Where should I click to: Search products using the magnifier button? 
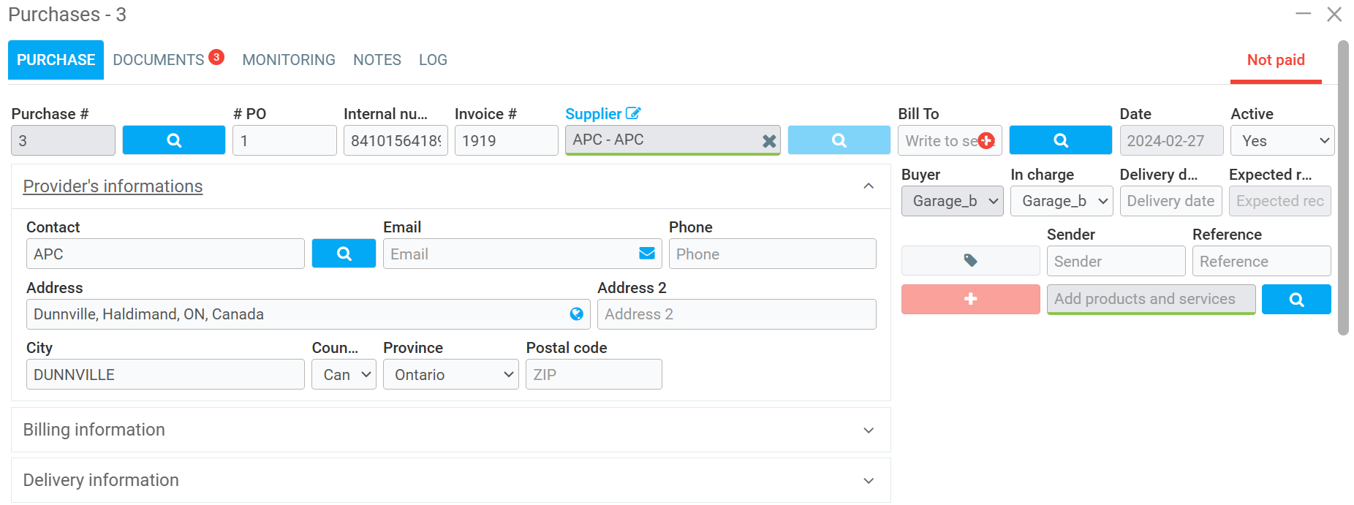tap(1296, 300)
